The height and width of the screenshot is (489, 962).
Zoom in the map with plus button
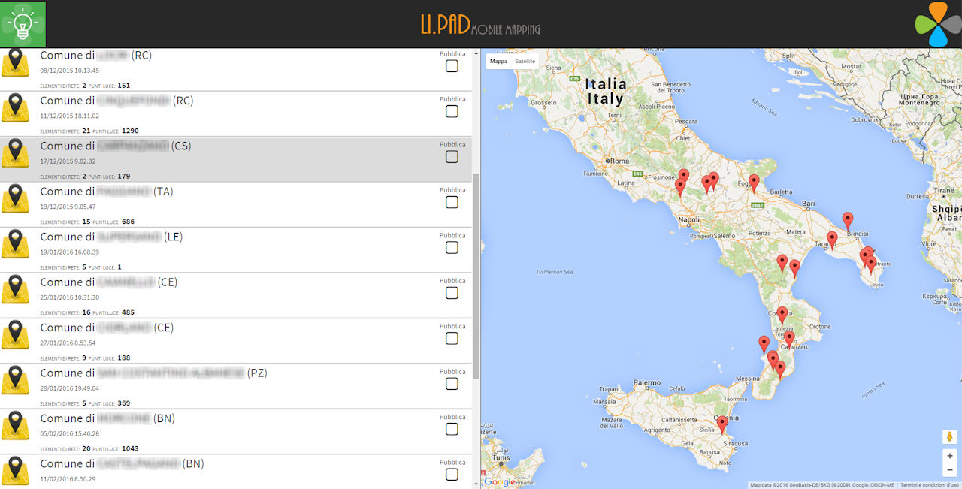tap(950, 456)
